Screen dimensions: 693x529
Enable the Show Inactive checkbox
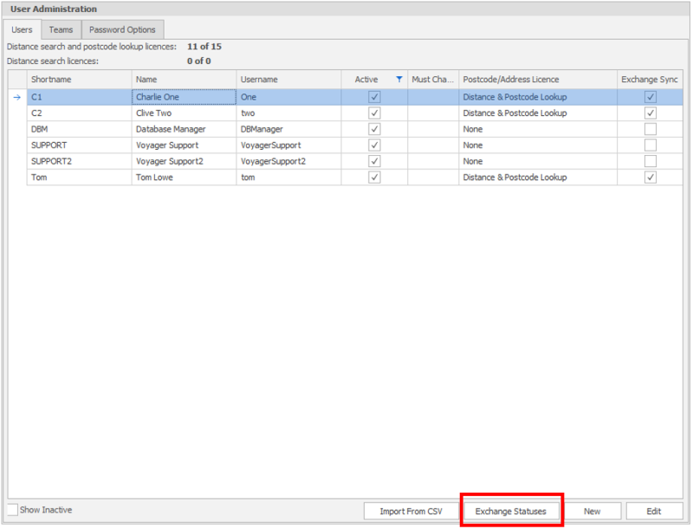pyautogui.click(x=12, y=510)
